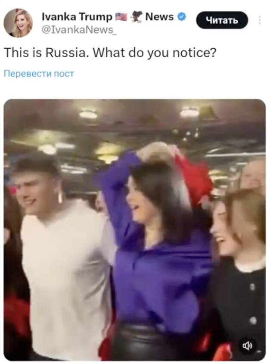This screenshot has width=267, height=364.
Task: Click the post text This is Russia
Action: pyautogui.click(x=47, y=53)
